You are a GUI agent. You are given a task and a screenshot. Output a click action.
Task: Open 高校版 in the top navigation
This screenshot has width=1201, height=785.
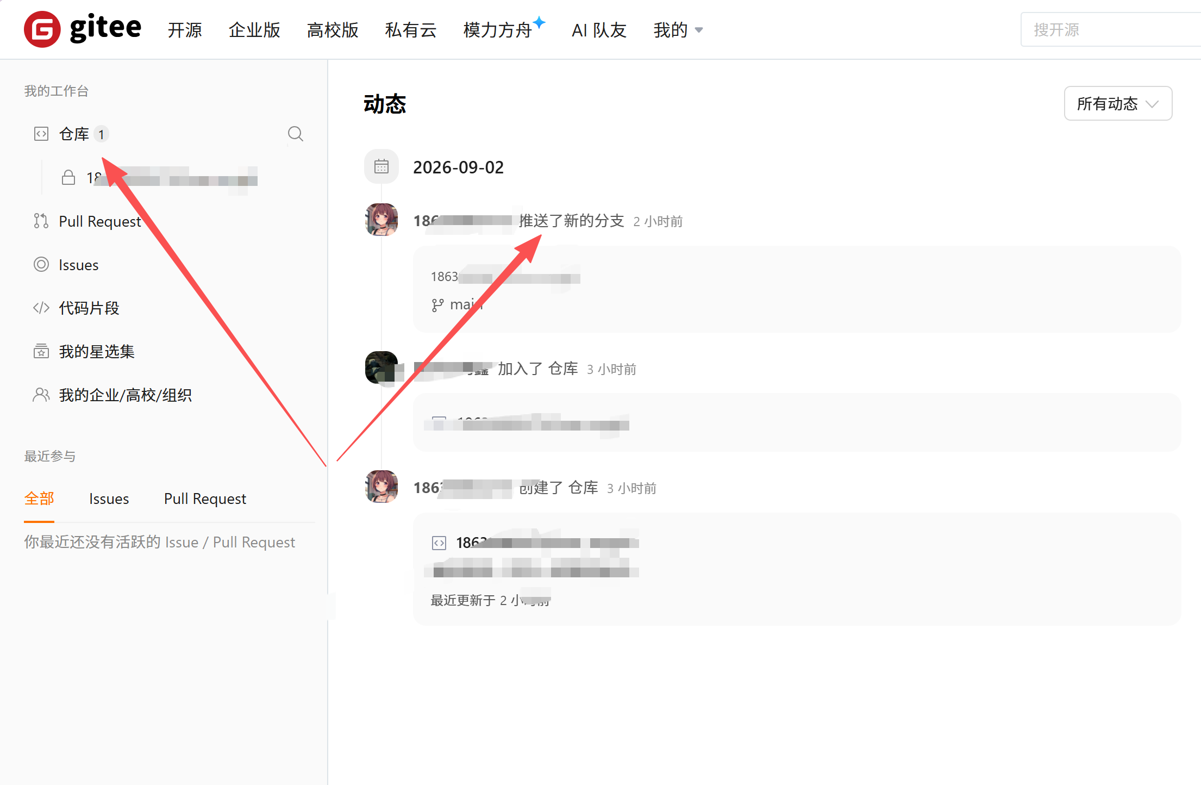coord(333,30)
